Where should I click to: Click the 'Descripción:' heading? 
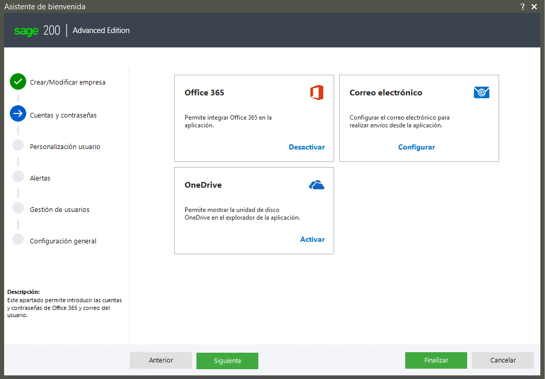(x=24, y=292)
